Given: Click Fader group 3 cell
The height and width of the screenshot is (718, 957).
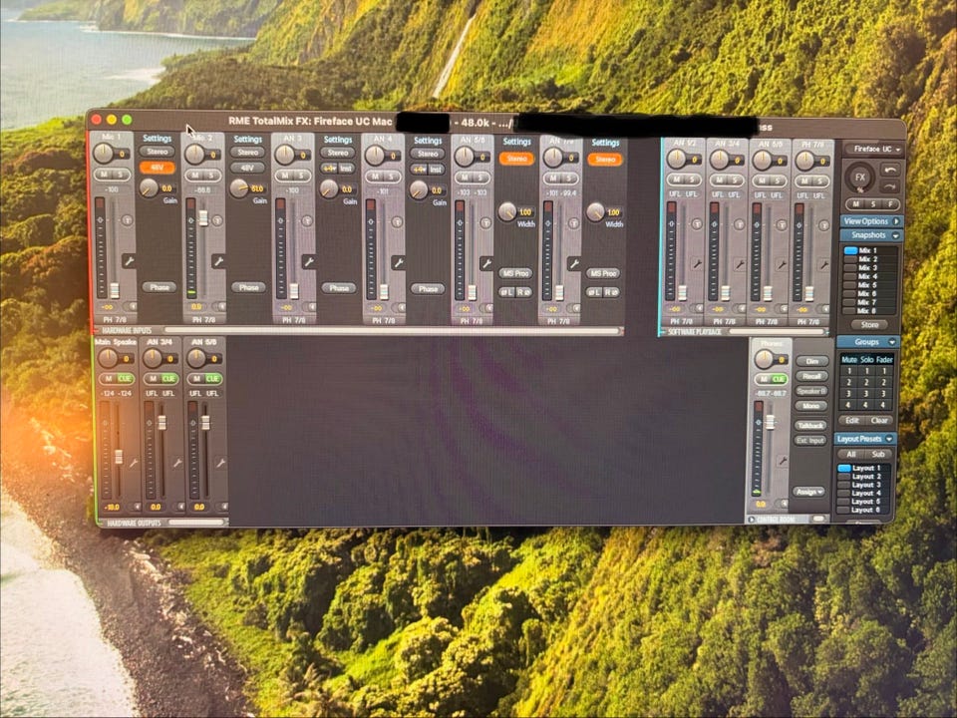Looking at the screenshot, I should [883, 394].
